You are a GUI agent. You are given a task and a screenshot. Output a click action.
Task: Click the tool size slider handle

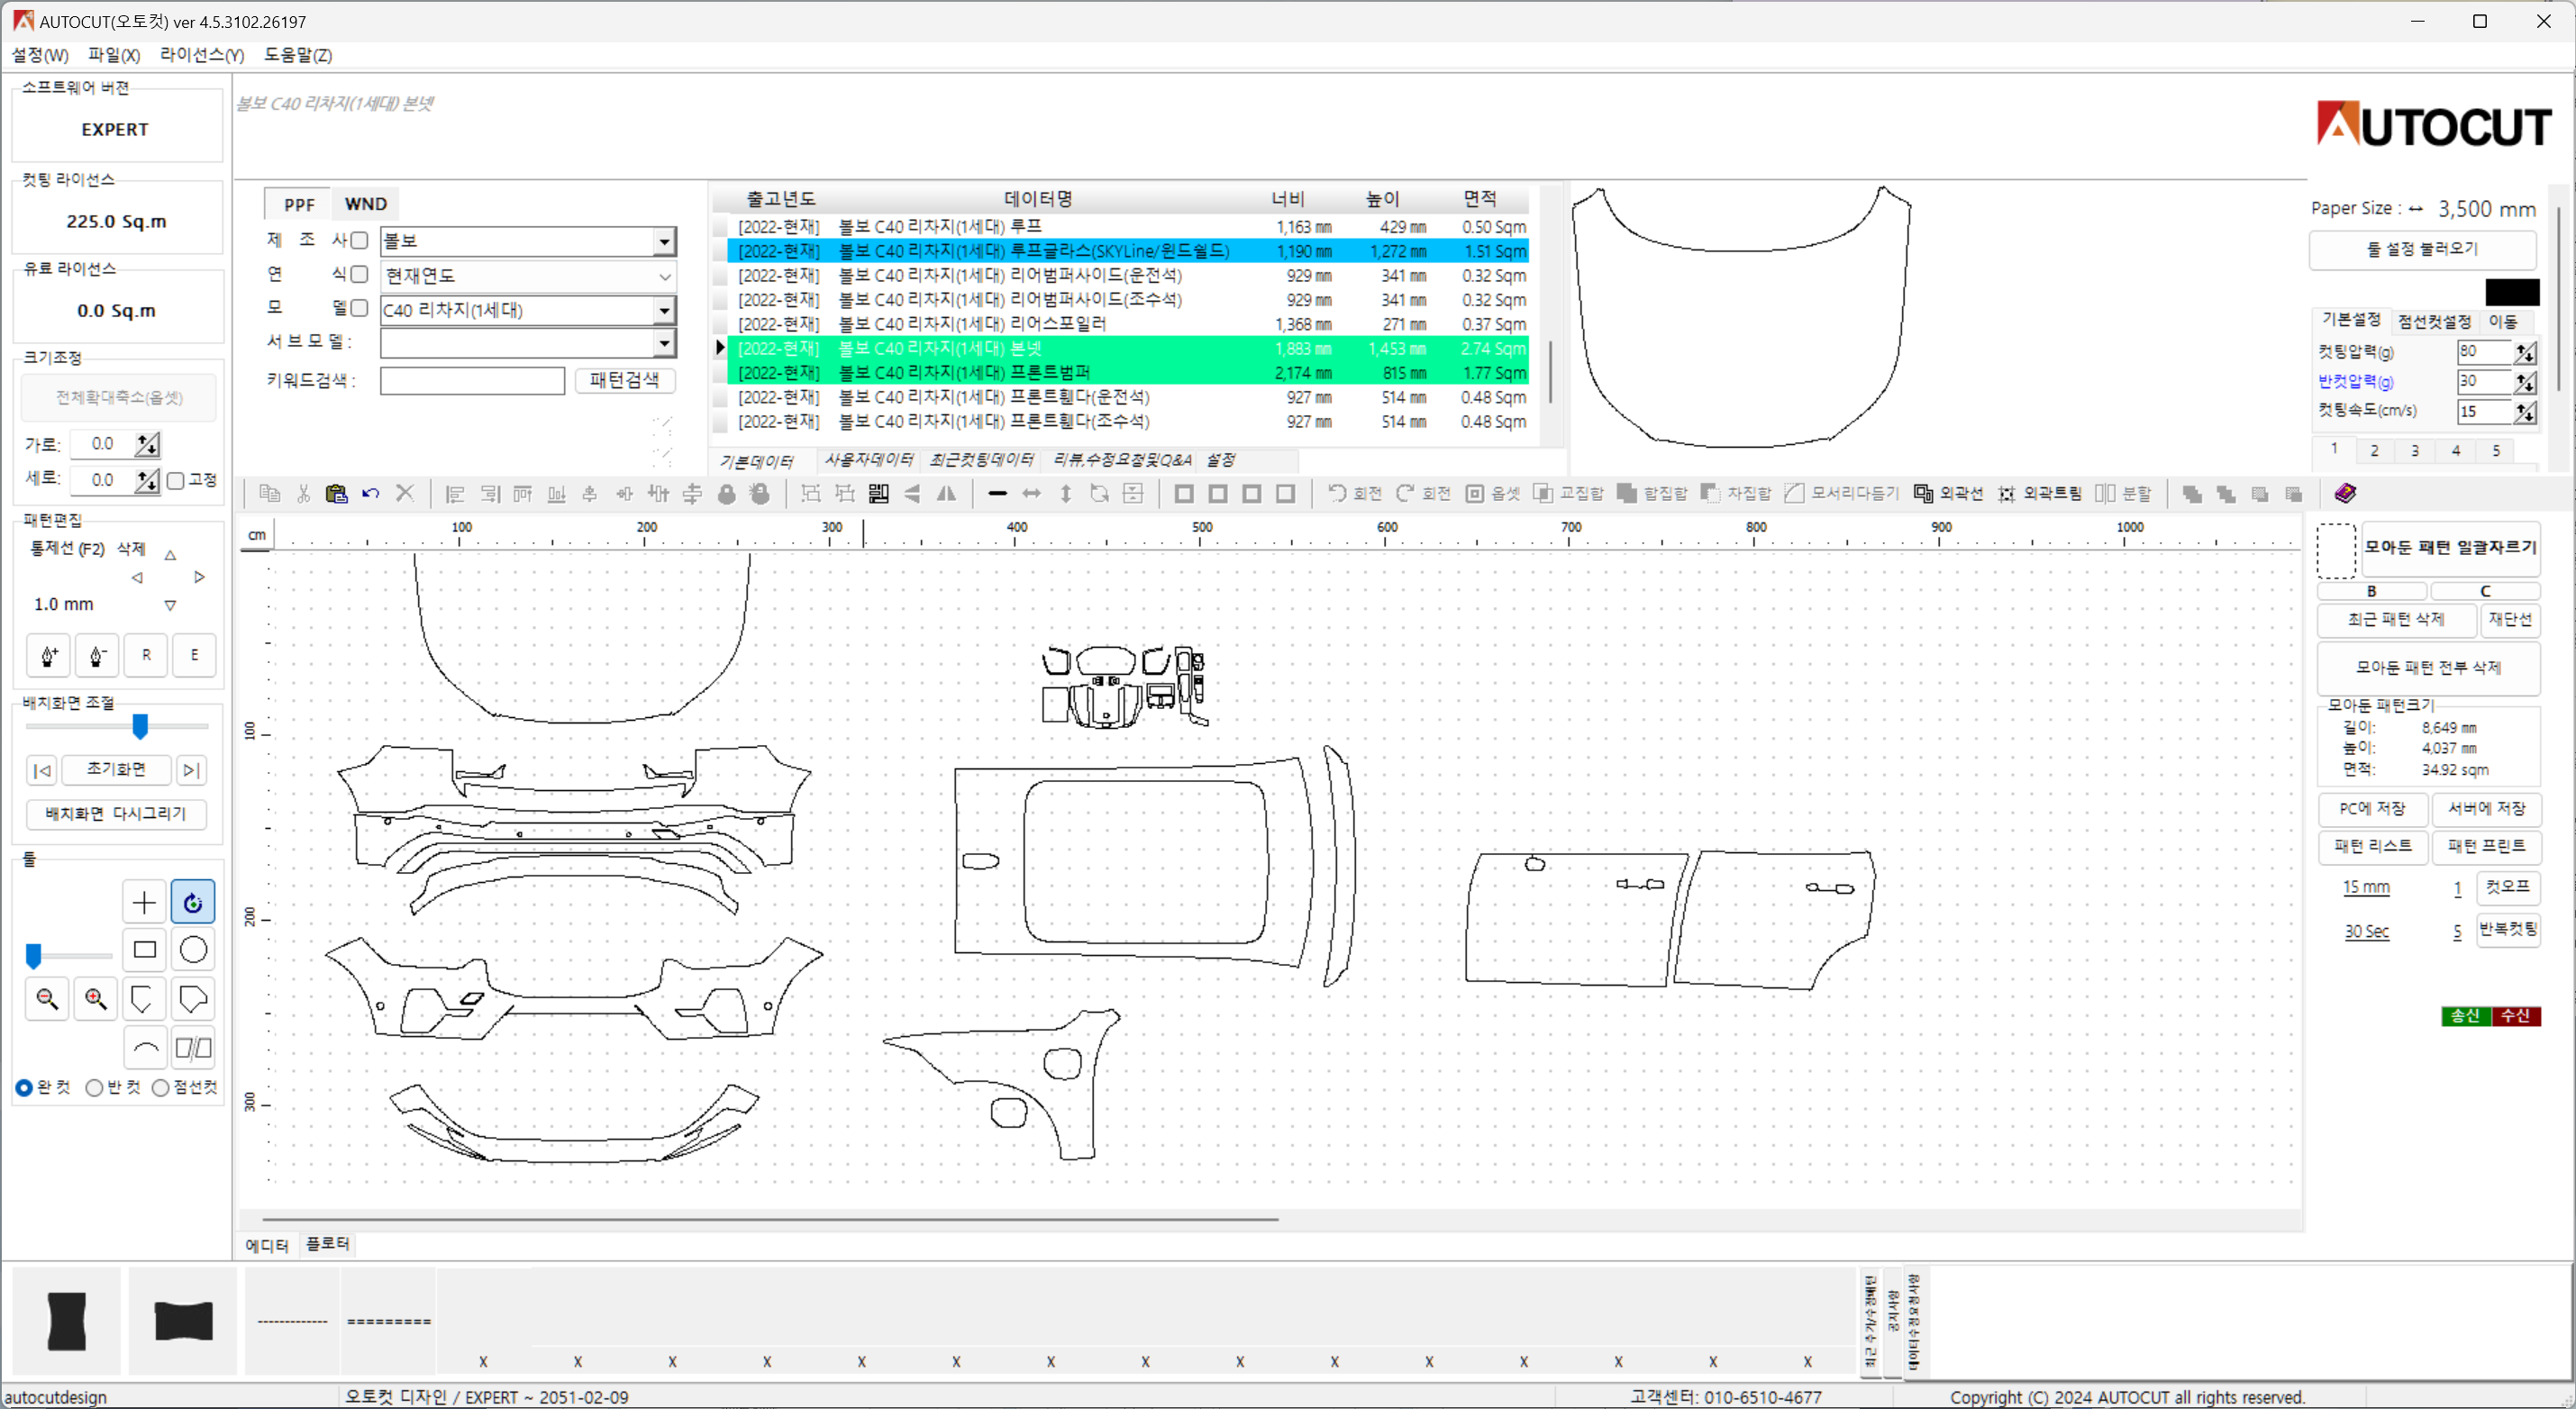click(x=33, y=956)
